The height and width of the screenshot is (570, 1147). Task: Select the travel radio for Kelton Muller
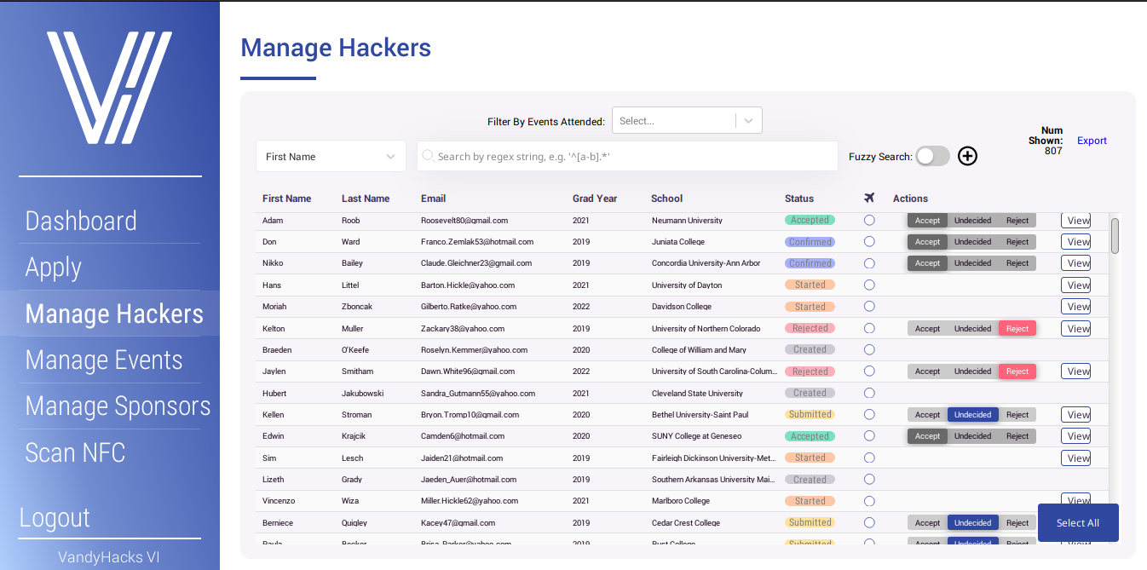click(869, 328)
